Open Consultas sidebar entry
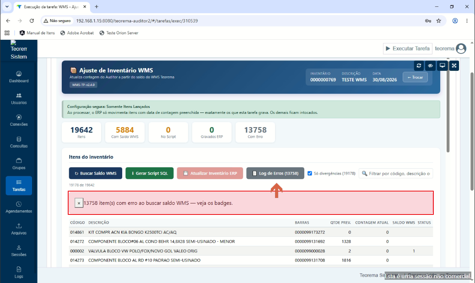The height and width of the screenshot is (283, 475). 19,142
